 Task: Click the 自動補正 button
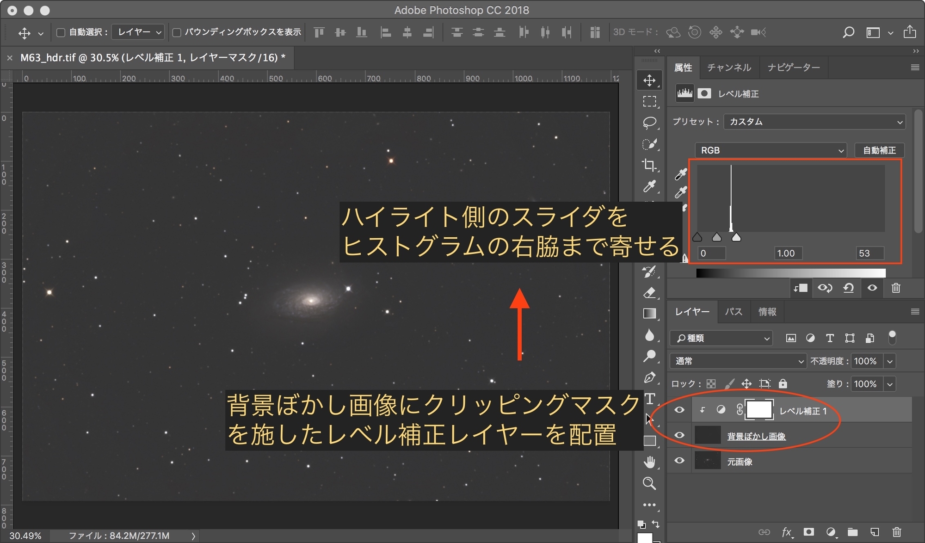coord(879,150)
